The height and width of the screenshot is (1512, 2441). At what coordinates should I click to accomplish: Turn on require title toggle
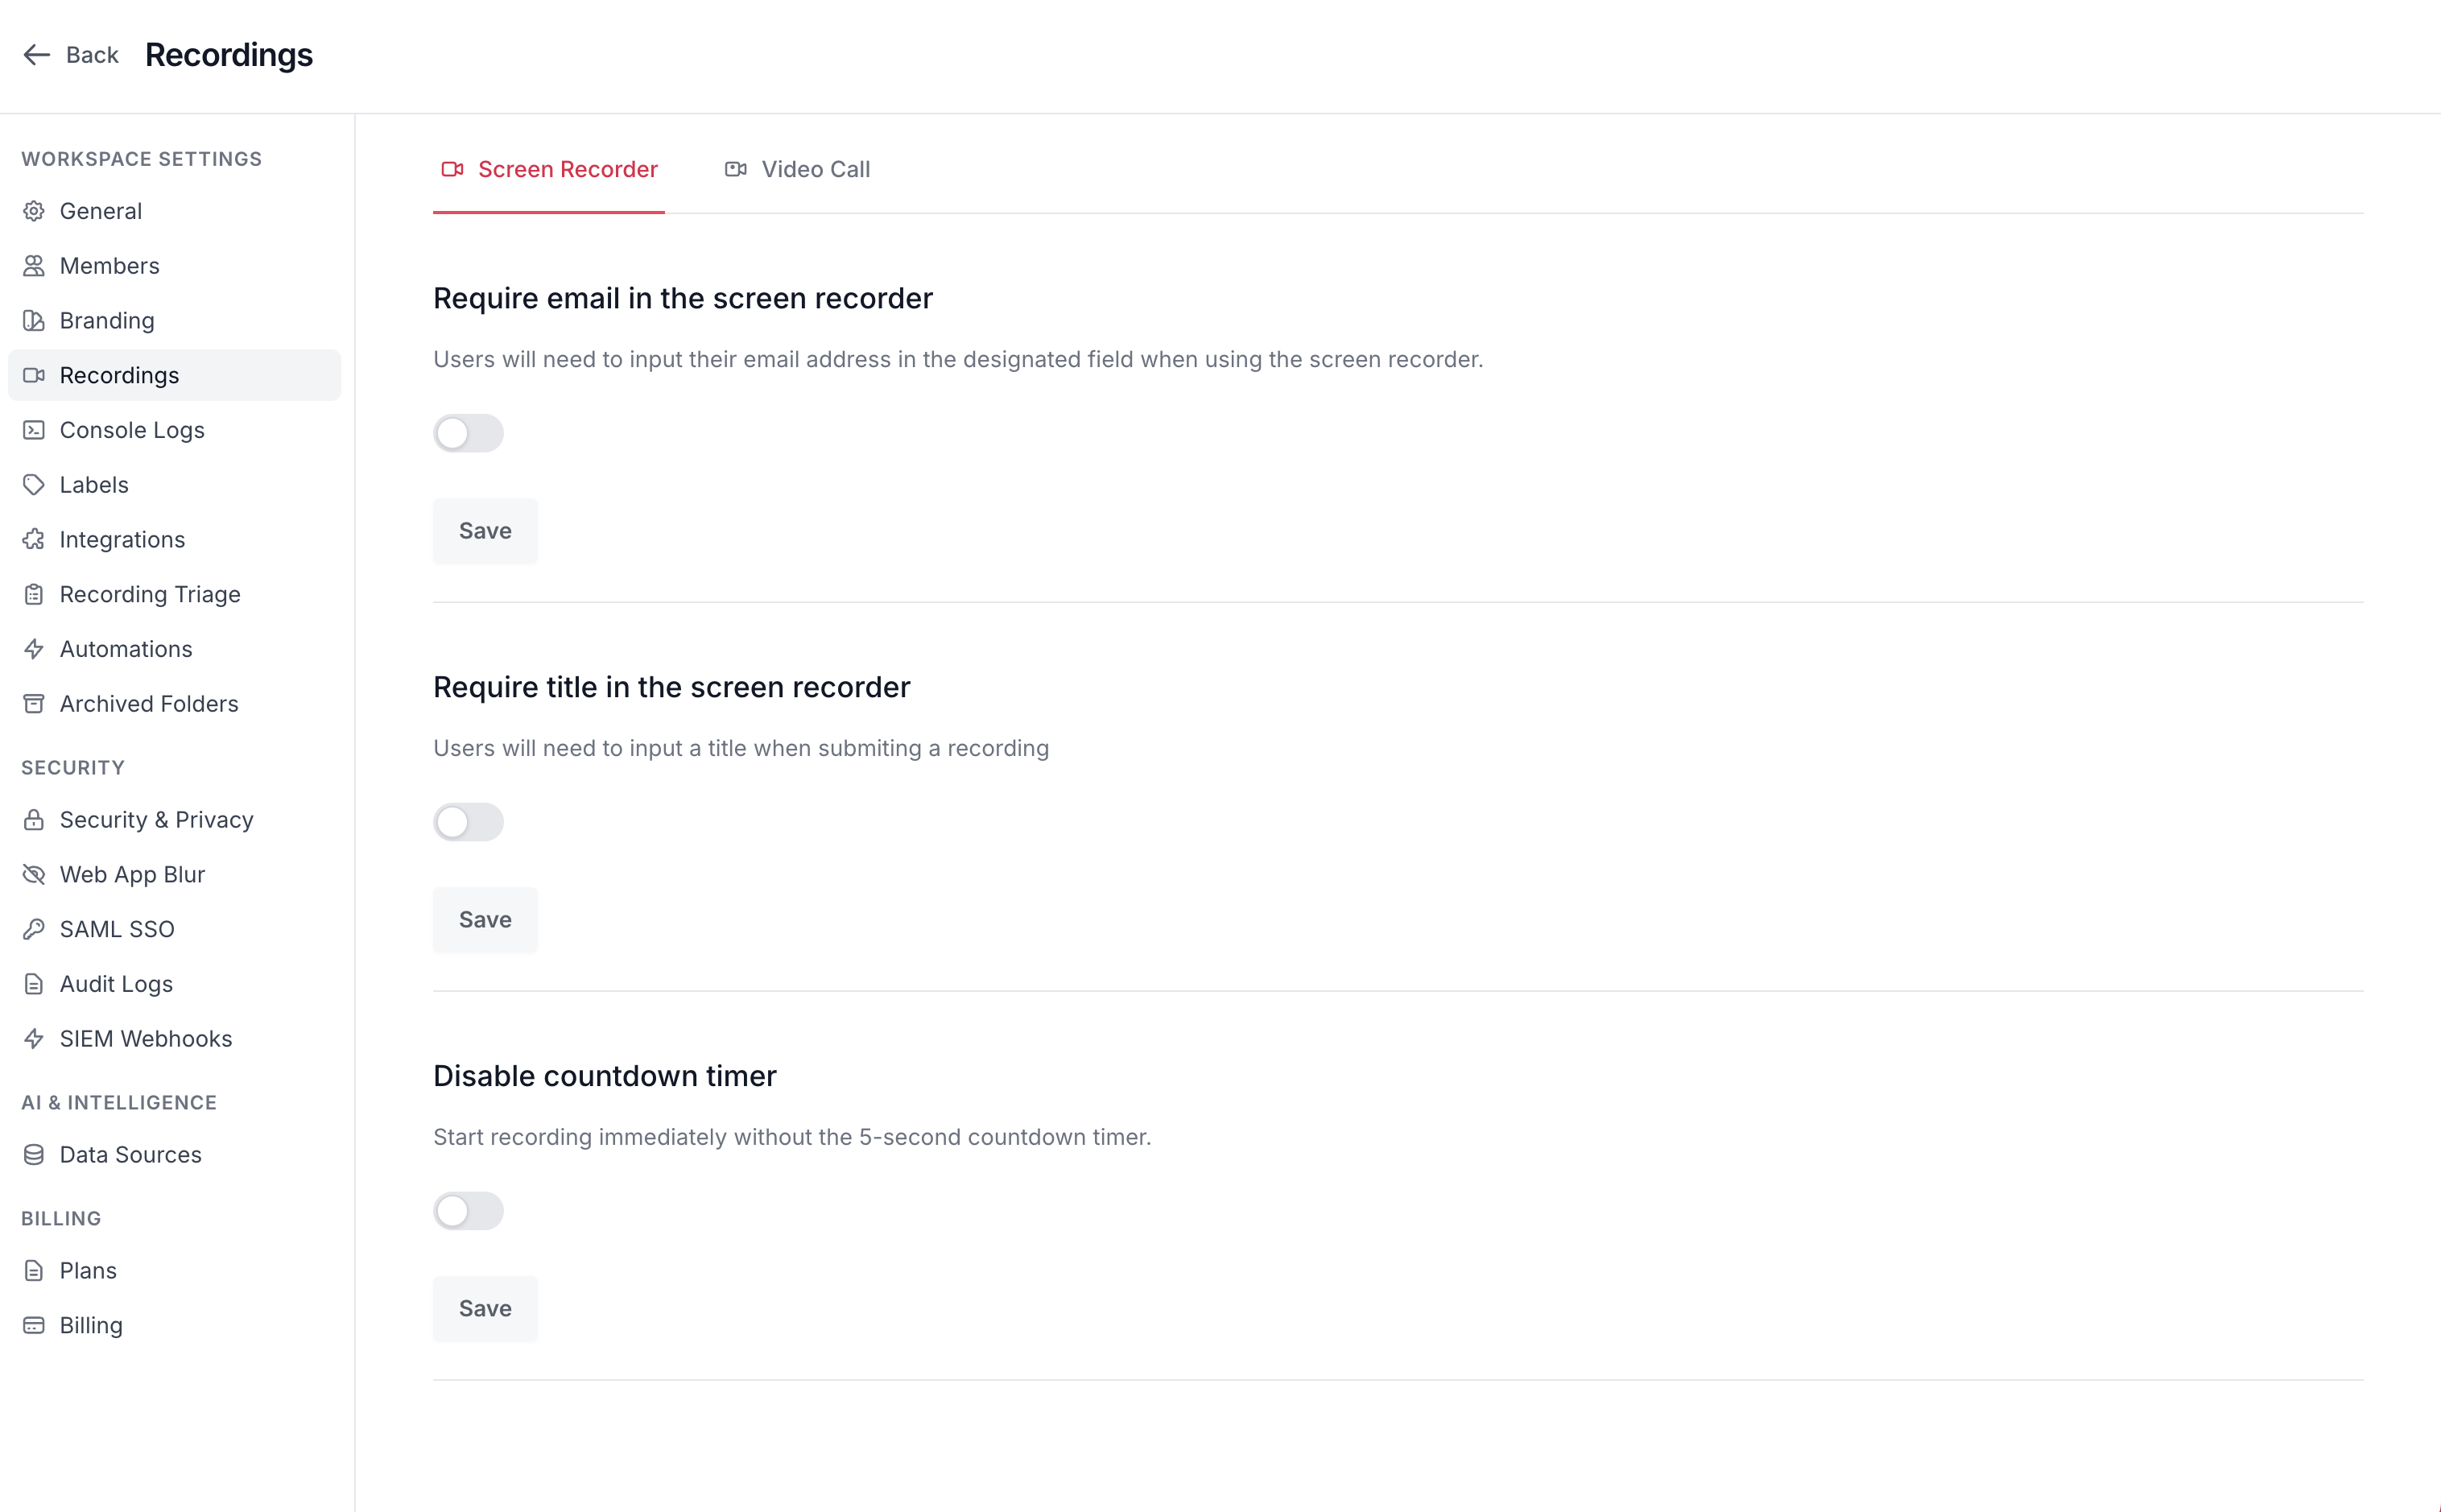pos(468,822)
